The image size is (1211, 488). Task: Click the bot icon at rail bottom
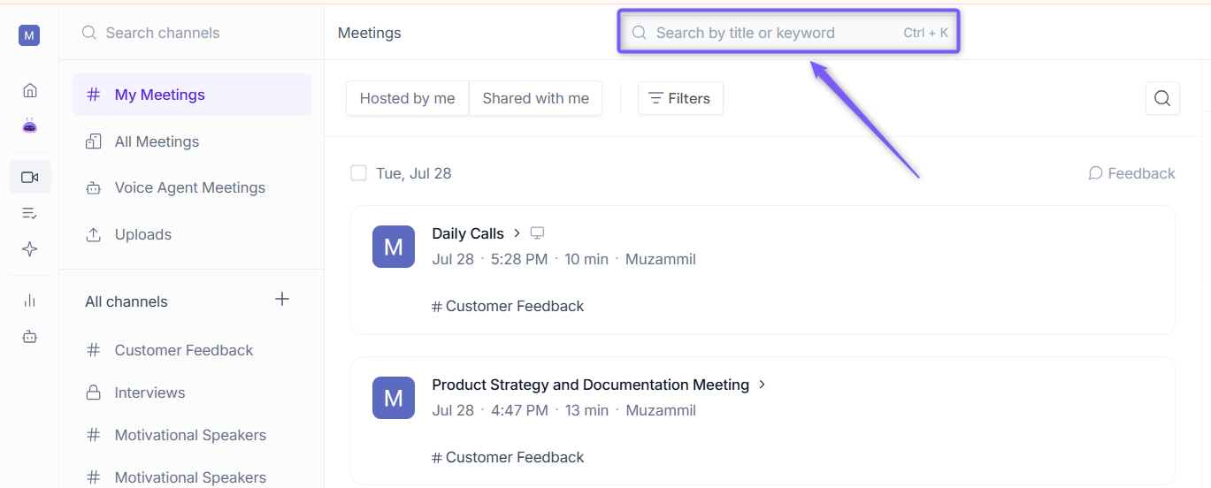(x=29, y=337)
